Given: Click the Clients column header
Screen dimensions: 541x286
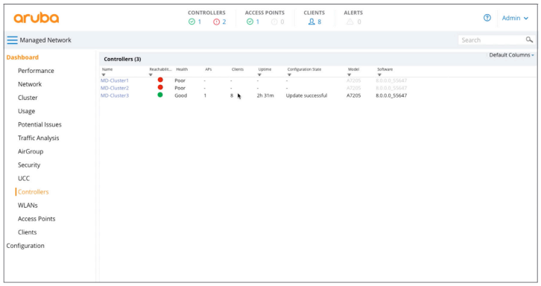Looking at the screenshot, I should [x=238, y=69].
